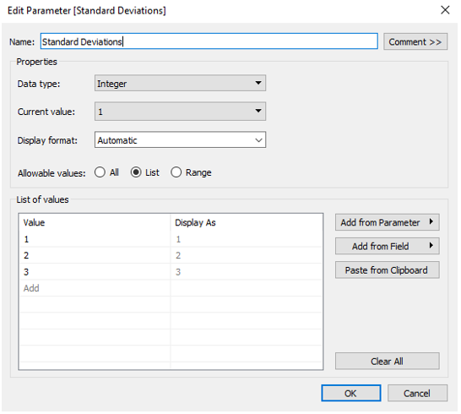This screenshot has height=414, width=461.
Task: Click Add to insert a new value
Action: point(31,288)
